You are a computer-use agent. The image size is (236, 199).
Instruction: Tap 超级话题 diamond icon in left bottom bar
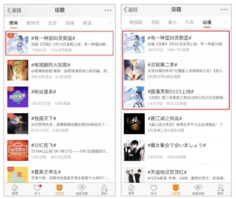point(82,190)
